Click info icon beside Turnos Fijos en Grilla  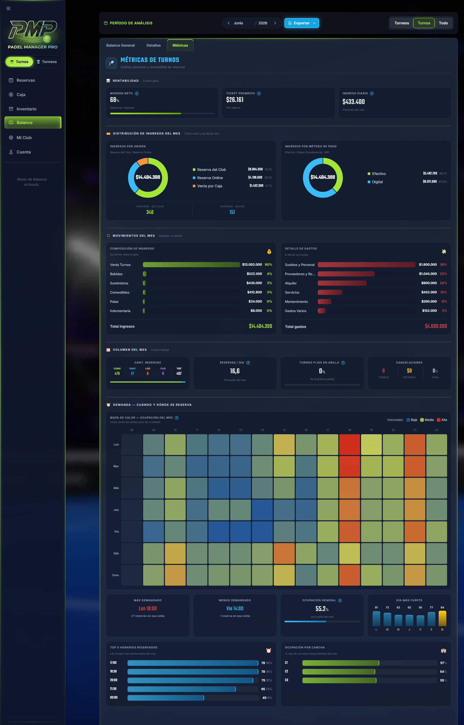point(343,363)
